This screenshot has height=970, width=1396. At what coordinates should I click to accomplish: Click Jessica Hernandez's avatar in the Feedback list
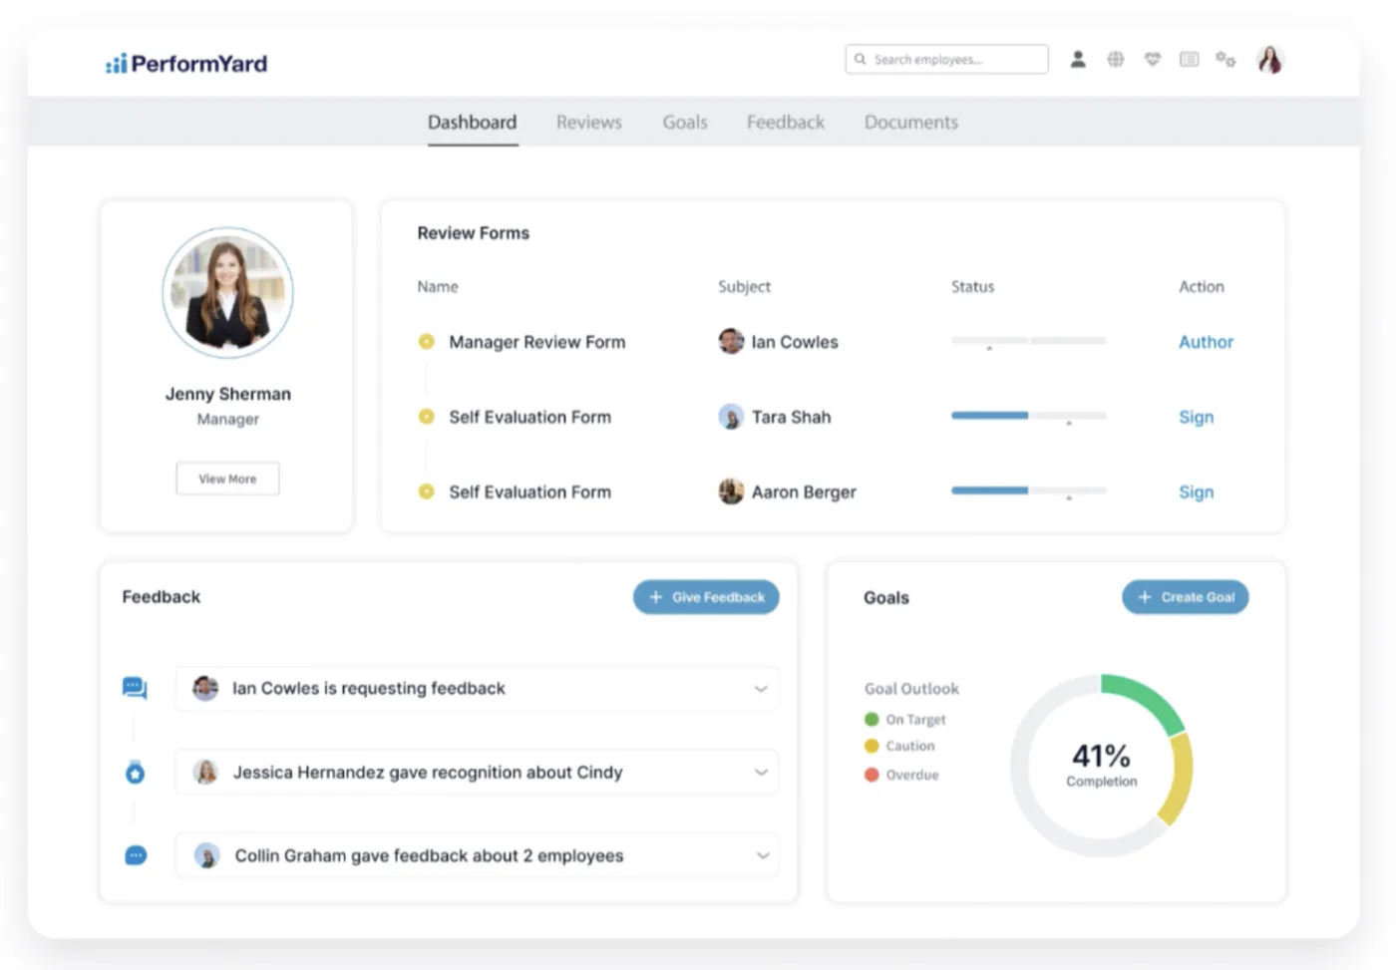(206, 772)
